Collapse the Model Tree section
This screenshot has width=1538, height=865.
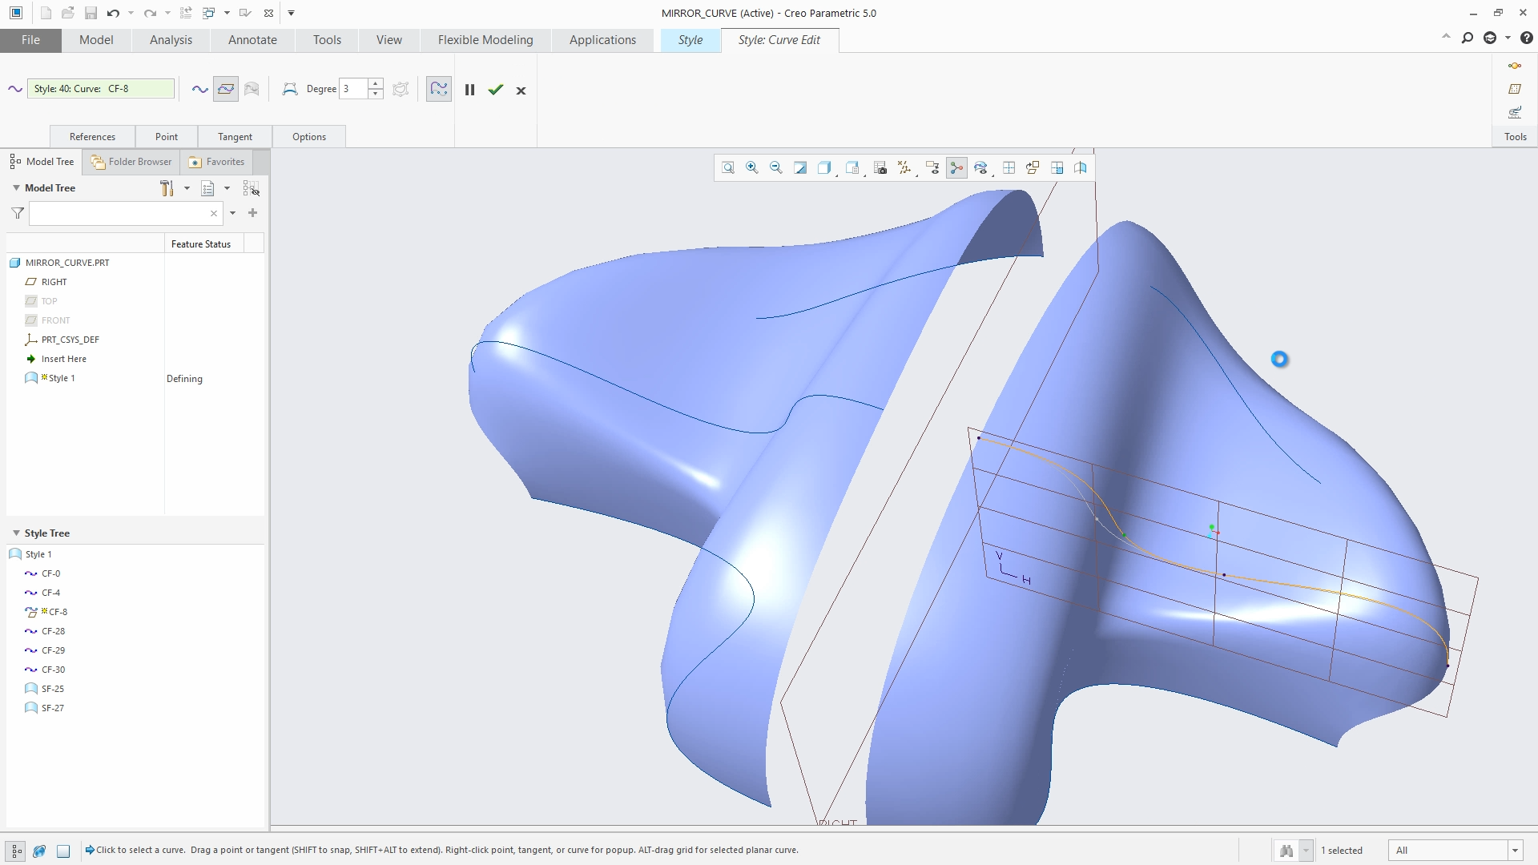[x=16, y=187]
